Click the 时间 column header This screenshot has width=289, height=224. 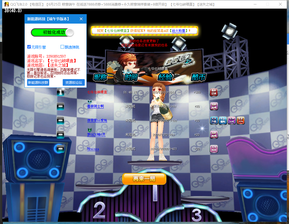pos(131,77)
